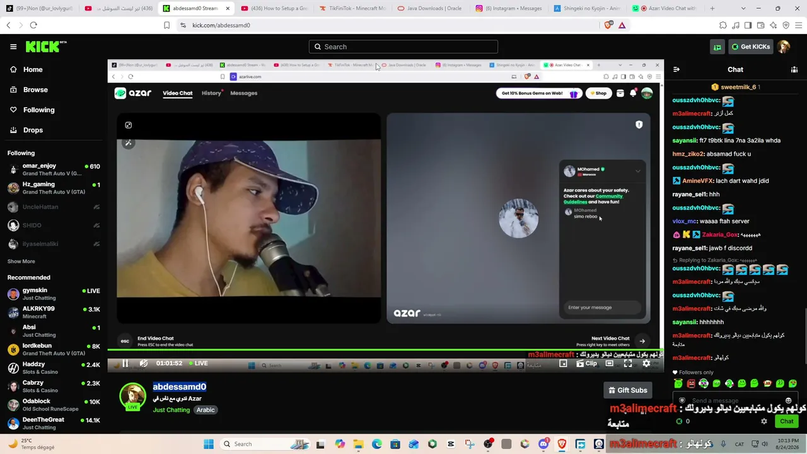This screenshot has height=454, width=807.
Task: Go to the Kick logo homepage
Action: click(46, 47)
